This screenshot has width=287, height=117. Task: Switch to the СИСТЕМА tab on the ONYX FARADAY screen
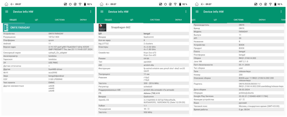point(60,20)
